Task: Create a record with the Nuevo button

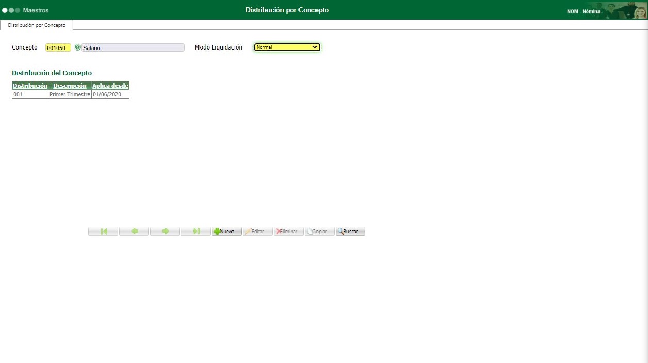Action: [226, 231]
